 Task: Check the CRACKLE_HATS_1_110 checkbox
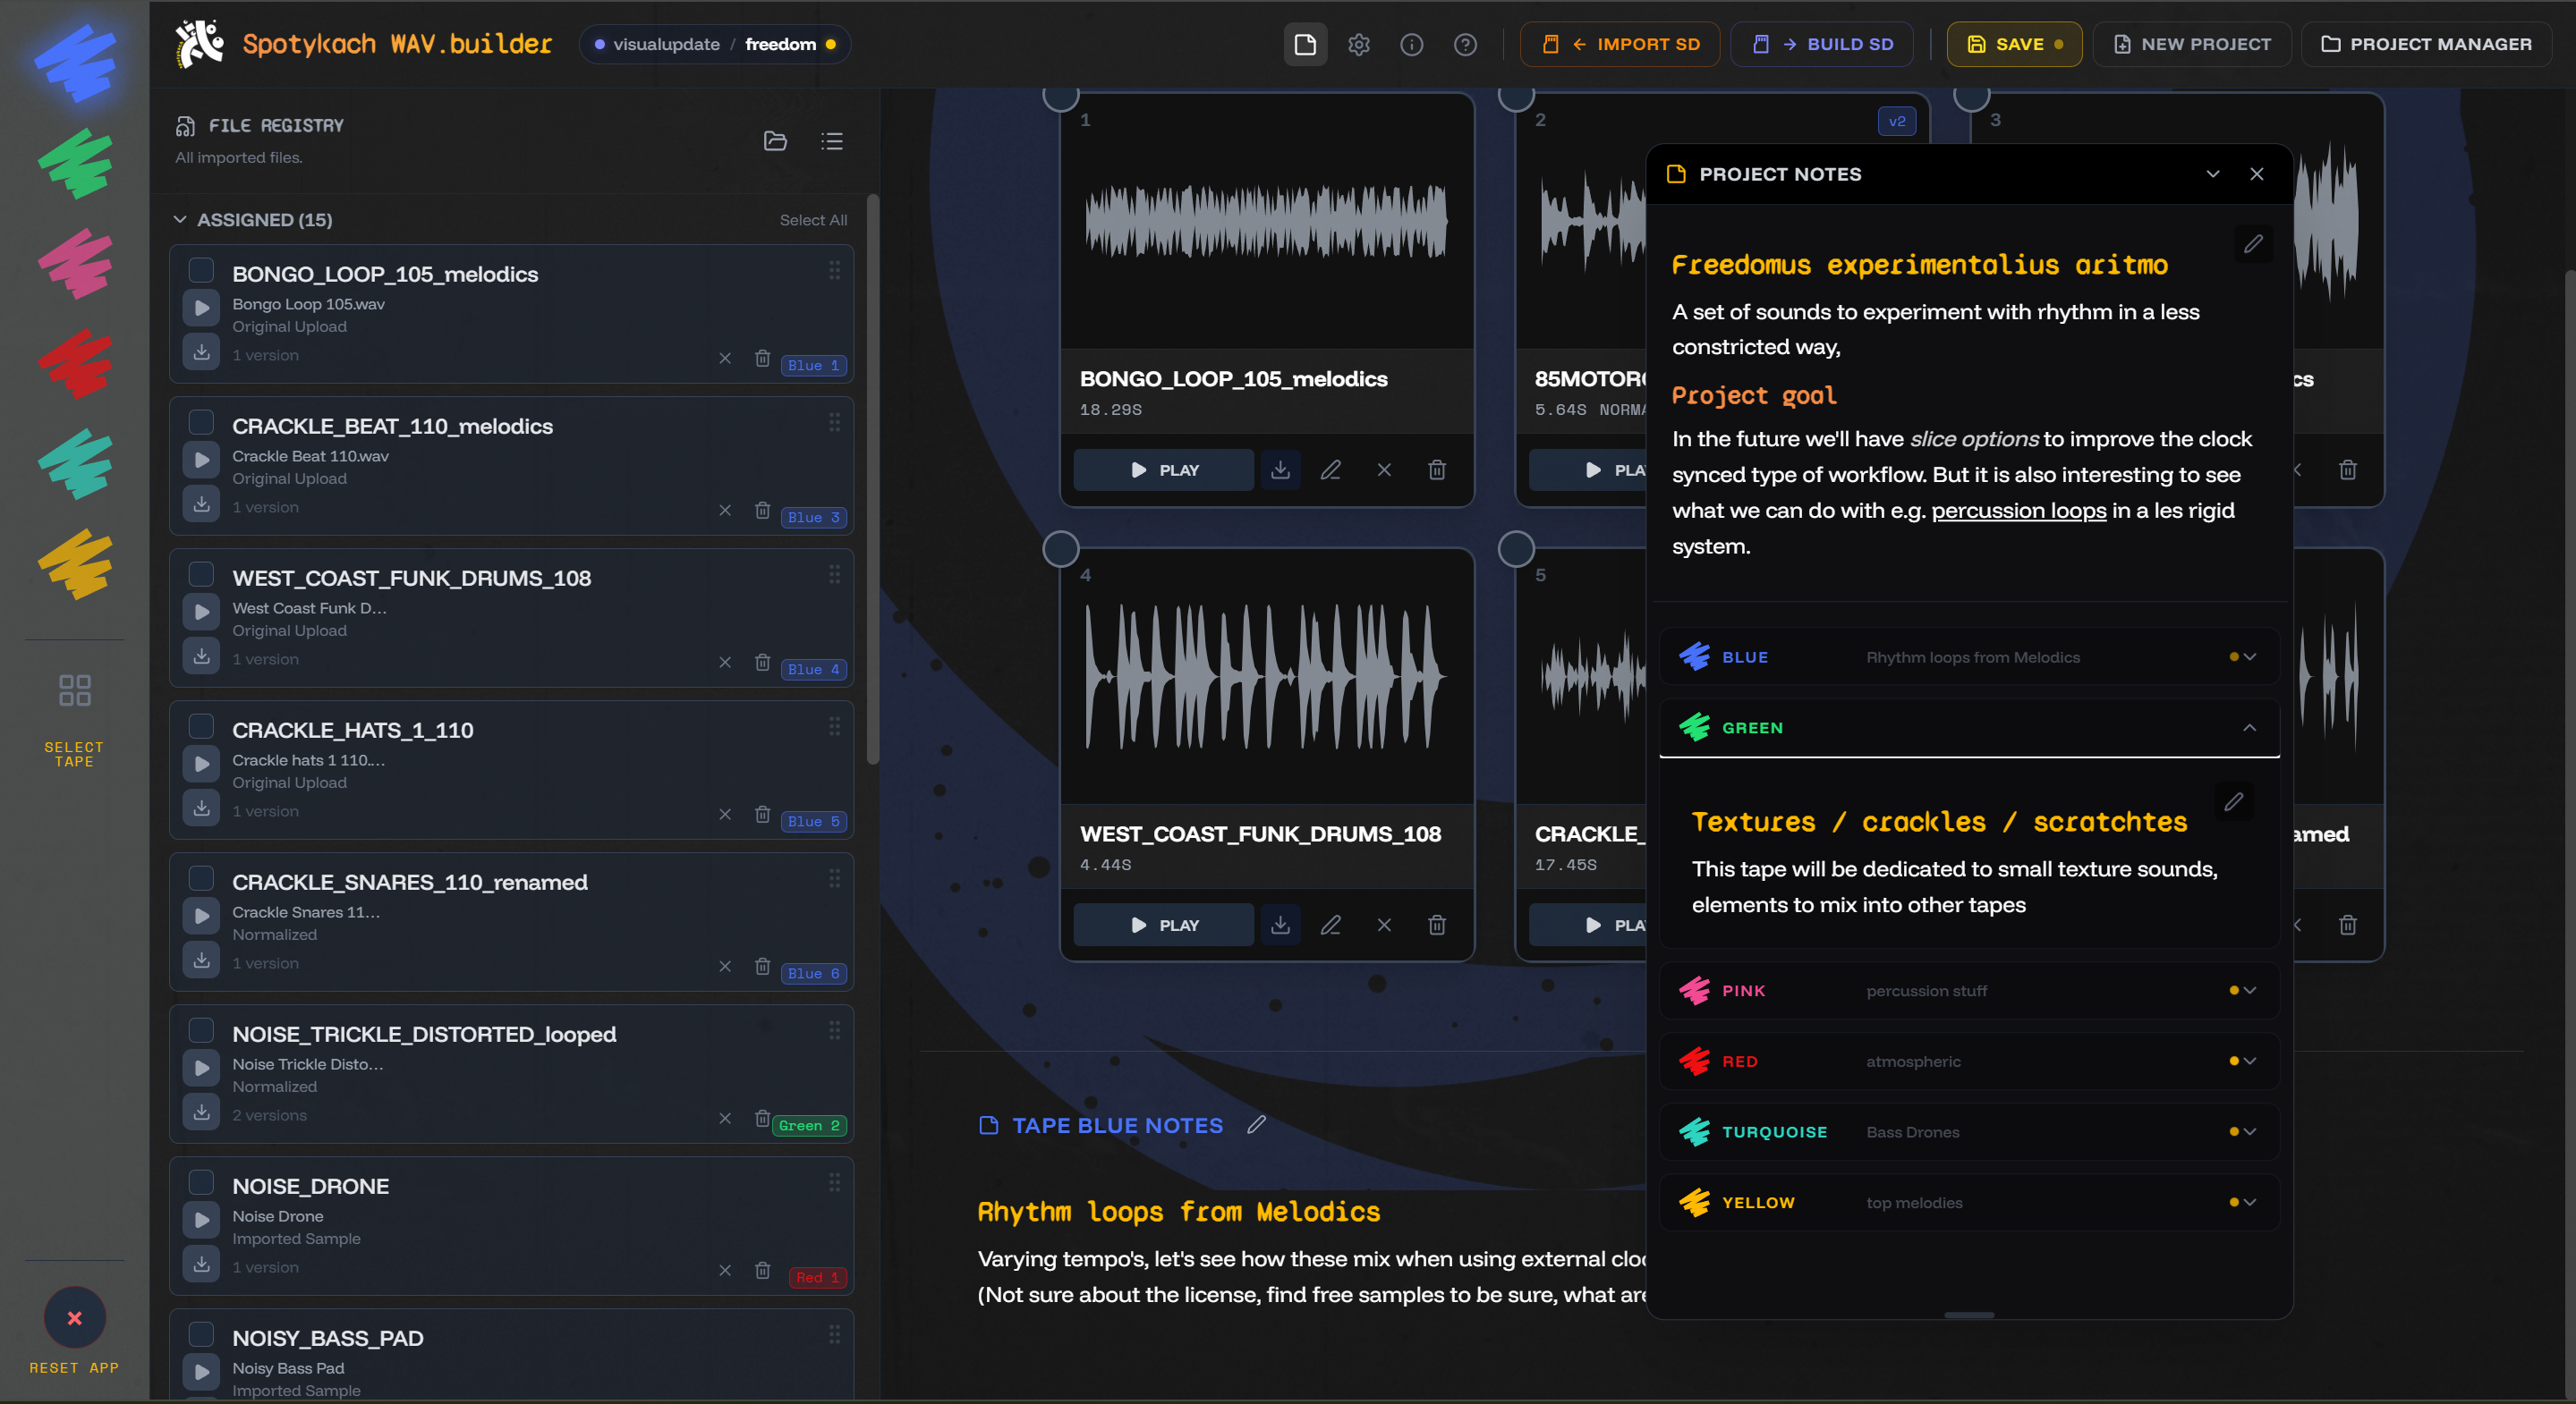coord(201,725)
